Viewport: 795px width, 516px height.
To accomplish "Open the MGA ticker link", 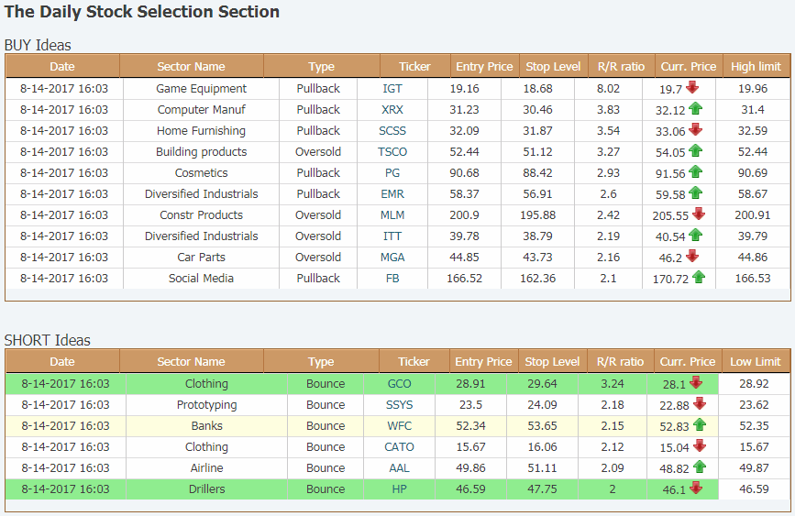I will click(x=392, y=258).
